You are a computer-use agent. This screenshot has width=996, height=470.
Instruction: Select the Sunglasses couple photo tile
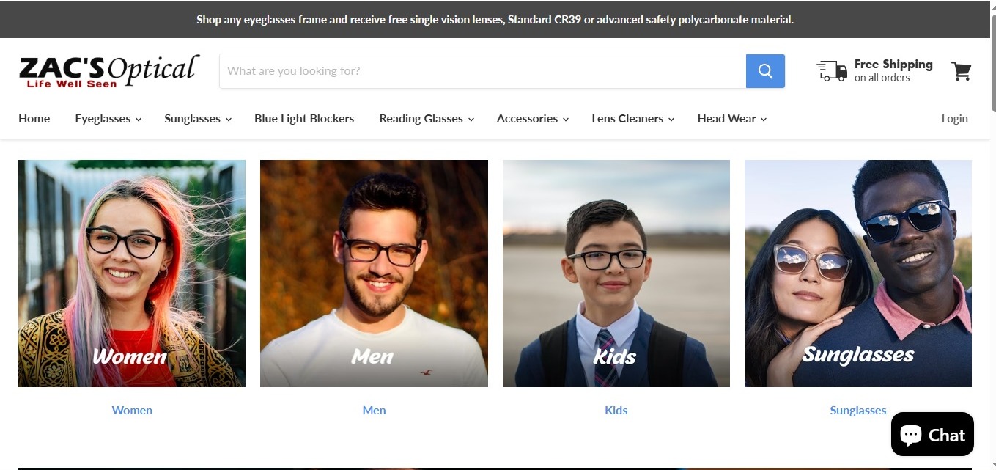(858, 273)
